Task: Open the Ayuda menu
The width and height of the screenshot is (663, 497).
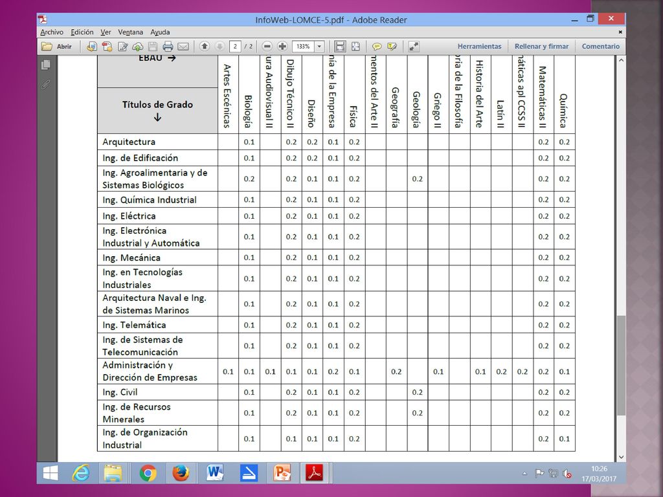Action: [x=161, y=32]
